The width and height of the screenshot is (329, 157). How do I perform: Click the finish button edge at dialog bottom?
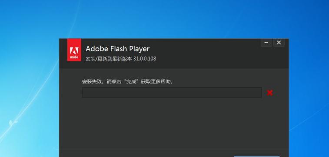pyautogui.click(x=256, y=157)
